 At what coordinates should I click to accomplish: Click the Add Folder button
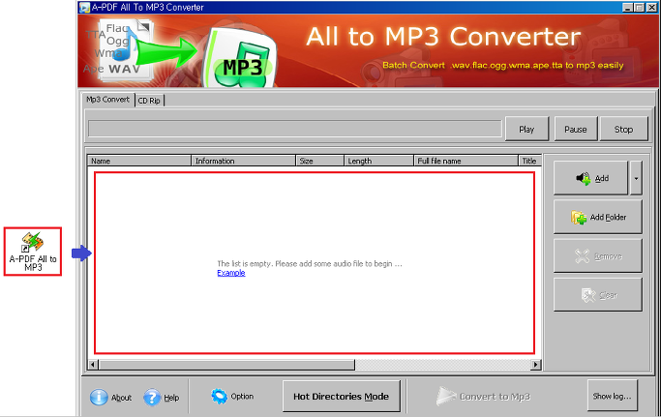click(598, 217)
